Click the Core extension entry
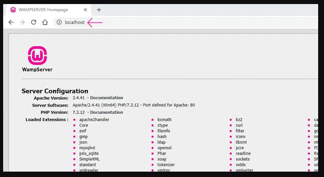This screenshot has width=324, height=177. click(x=84, y=125)
